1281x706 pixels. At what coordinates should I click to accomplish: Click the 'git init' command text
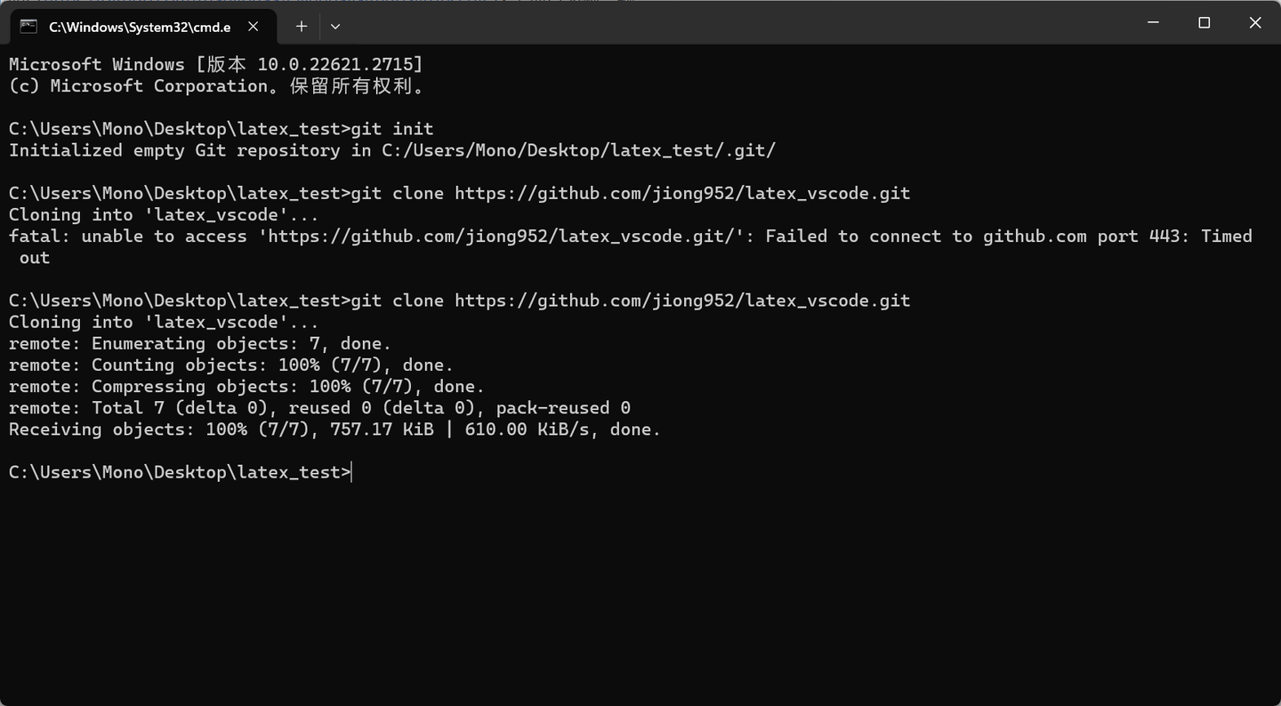pos(391,128)
